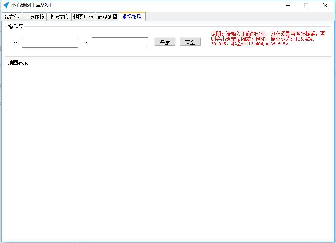The width and height of the screenshot is (336, 243).
Task: Focus the y coordinate input field
Action: point(120,42)
